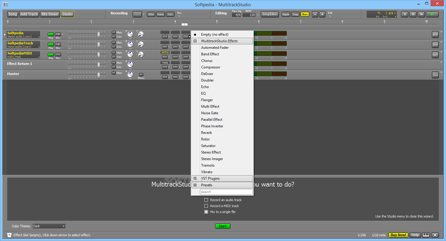Screen dimensions: 446x241
Task: Open the EDIT button on SoftpediaTrack
Action: click(435, 45)
